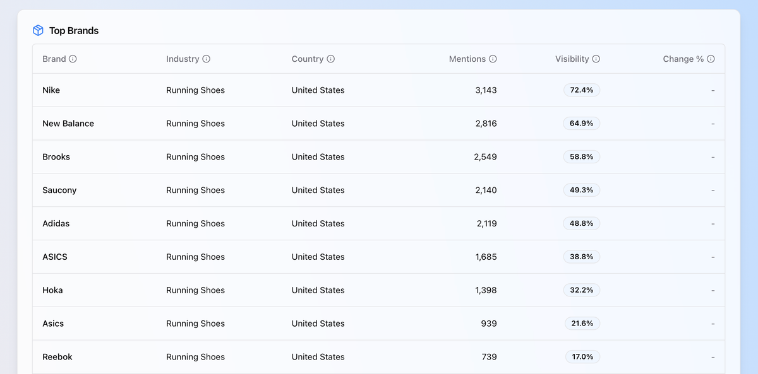Click the 2,816 mentions value
The image size is (758, 374).
(x=486, y=124)
